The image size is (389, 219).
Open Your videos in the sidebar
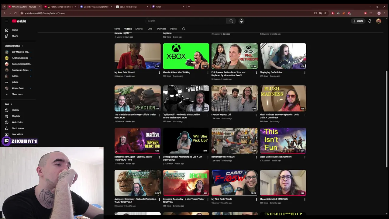tap(18, 134)
